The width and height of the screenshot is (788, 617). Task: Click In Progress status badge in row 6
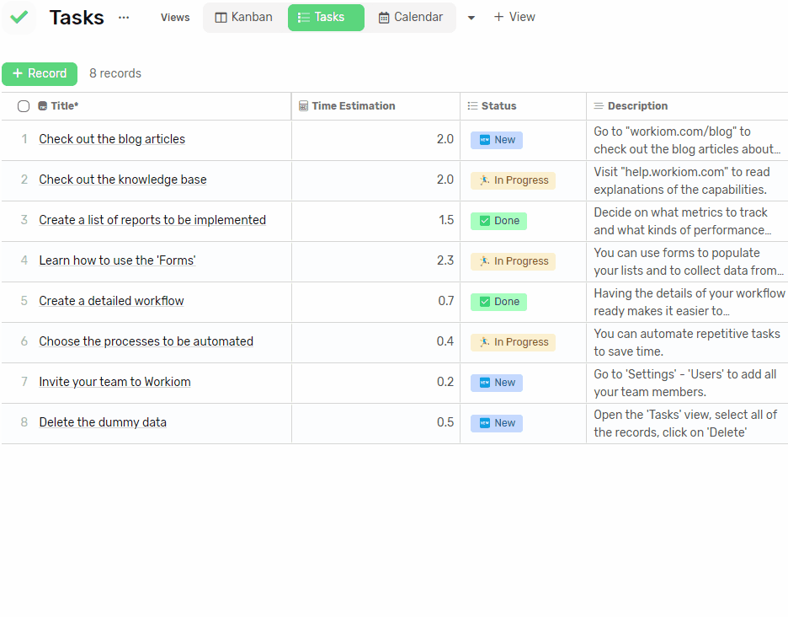pyautogui.click(x=513, y=342)
